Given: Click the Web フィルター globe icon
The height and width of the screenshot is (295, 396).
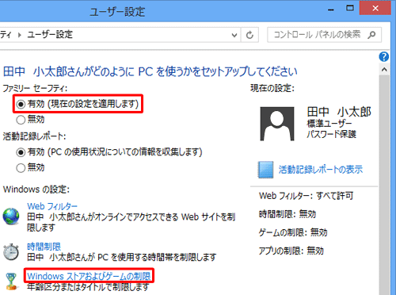Looking at the screenshot, I should coord(11,216).
